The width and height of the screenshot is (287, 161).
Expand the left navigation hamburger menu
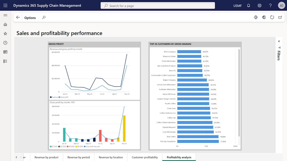click(x=5, y=15)
